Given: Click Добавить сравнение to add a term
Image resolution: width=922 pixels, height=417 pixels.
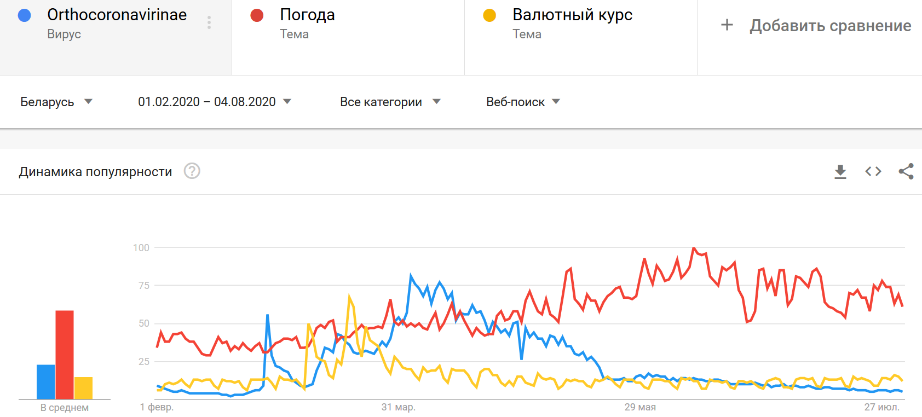Looking at the screenshot, I should point(830,26).
